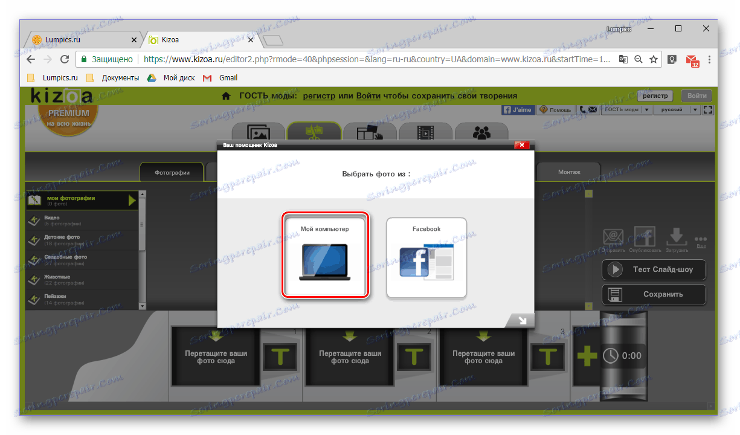Switch to the Фотографии tab

[172, 172]
